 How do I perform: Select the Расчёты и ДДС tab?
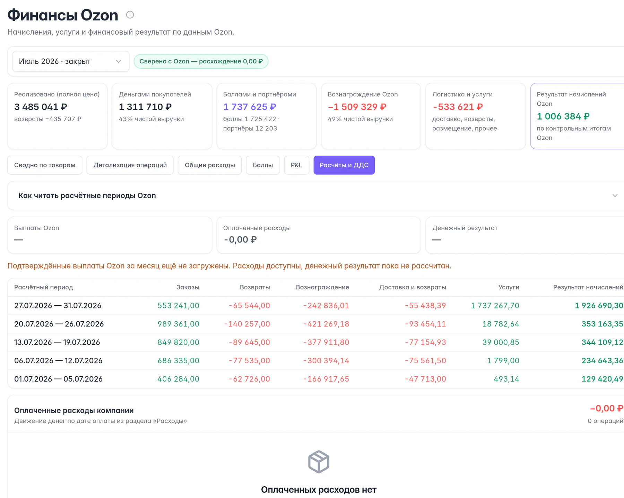(x=344, y=165)
